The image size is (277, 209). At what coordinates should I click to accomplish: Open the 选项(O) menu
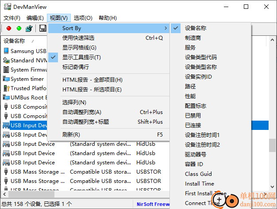coord(83,18)
